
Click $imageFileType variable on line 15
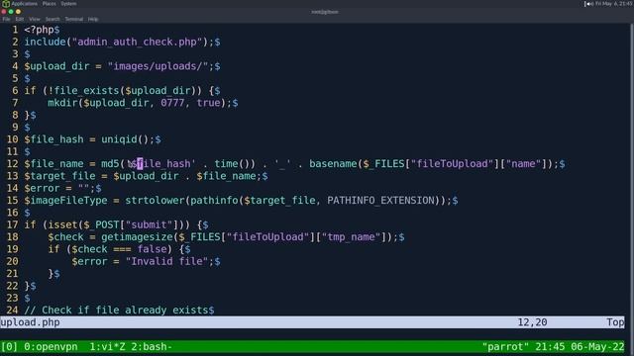click(65, 200)
